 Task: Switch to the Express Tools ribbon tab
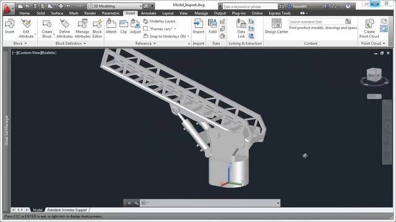[x=280, y=13]
